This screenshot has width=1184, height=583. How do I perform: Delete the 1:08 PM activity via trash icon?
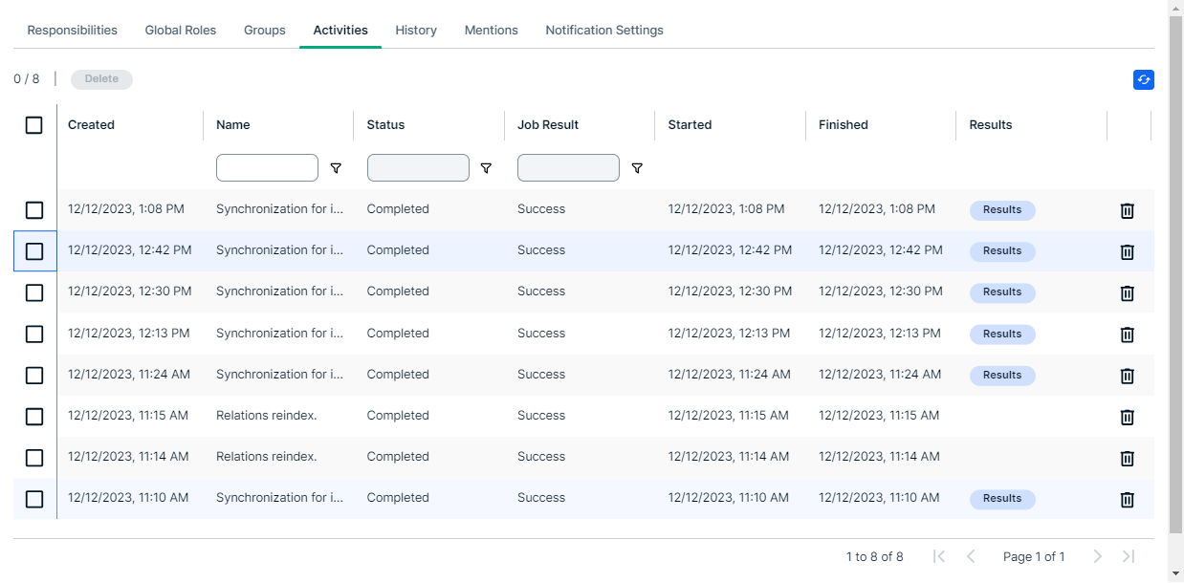1128,210
